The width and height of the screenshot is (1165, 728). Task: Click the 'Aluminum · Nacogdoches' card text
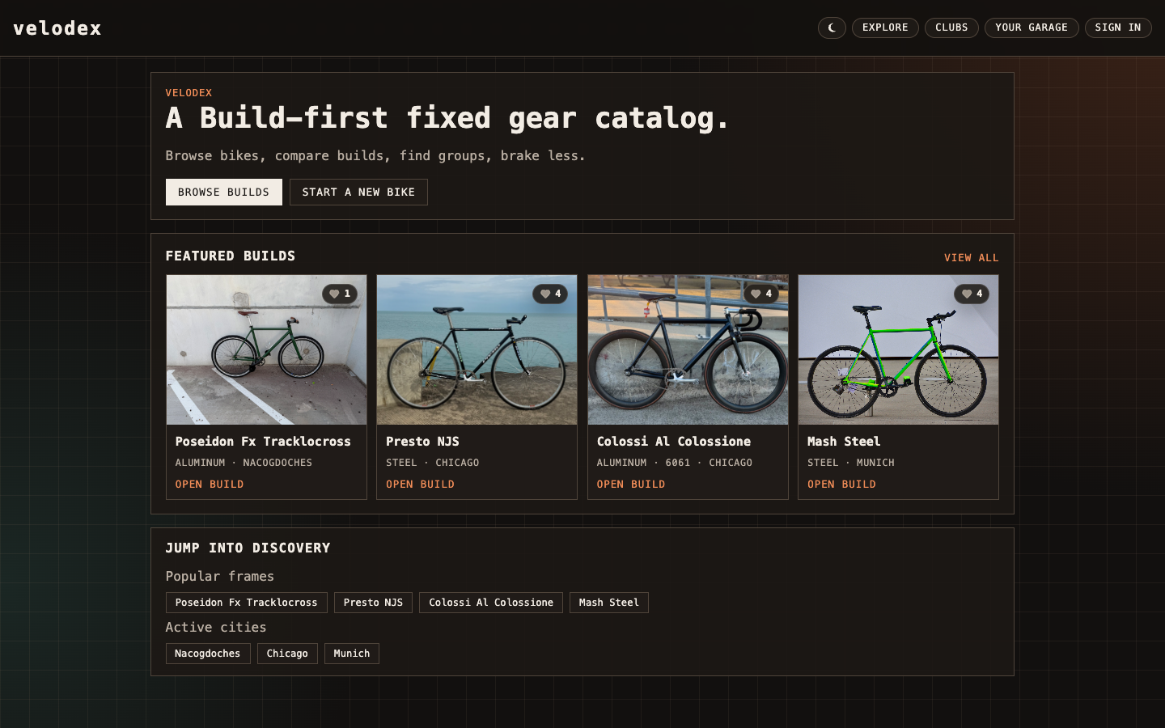pos(244,463)
